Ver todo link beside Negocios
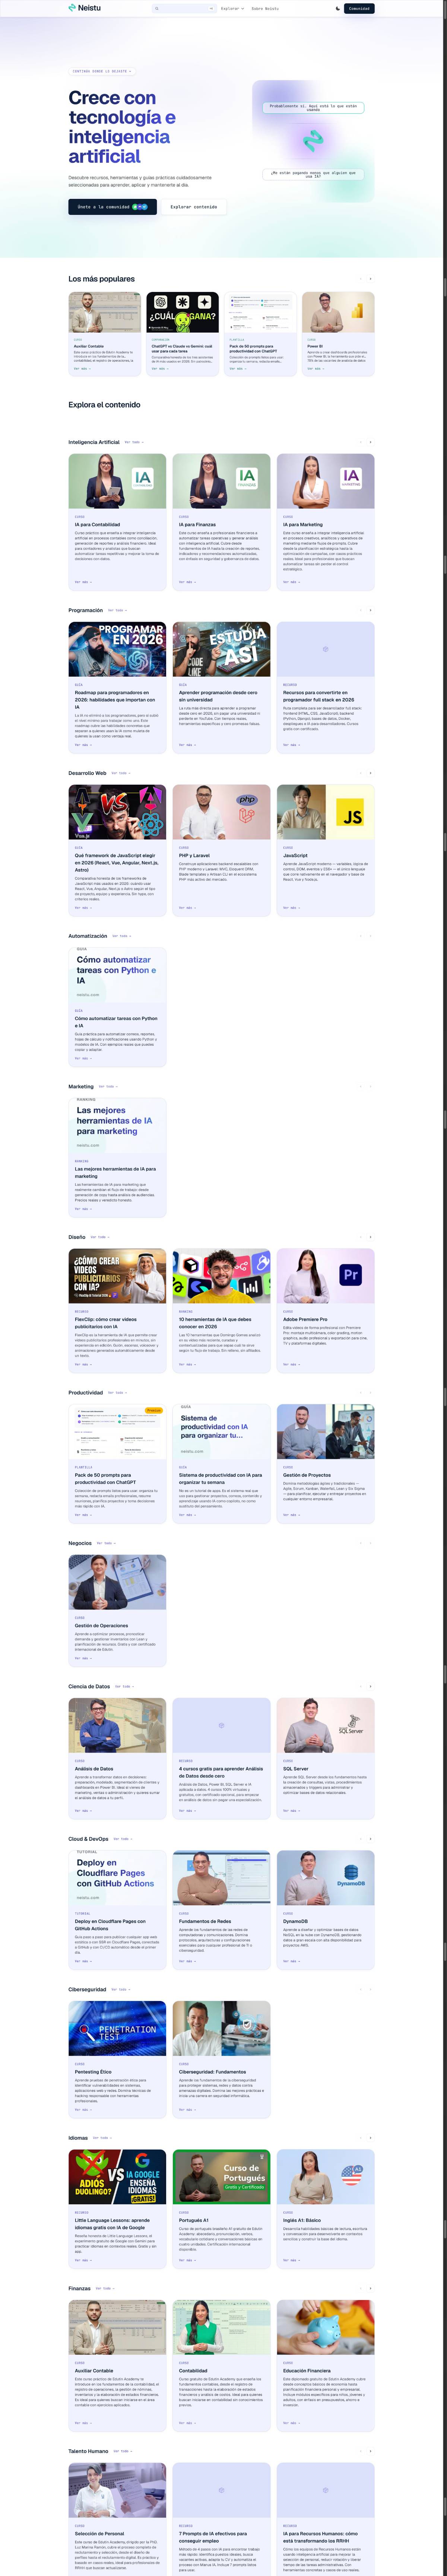Image resolution: width=447 pixels, height=2576 pixels. click(106, 1543)
